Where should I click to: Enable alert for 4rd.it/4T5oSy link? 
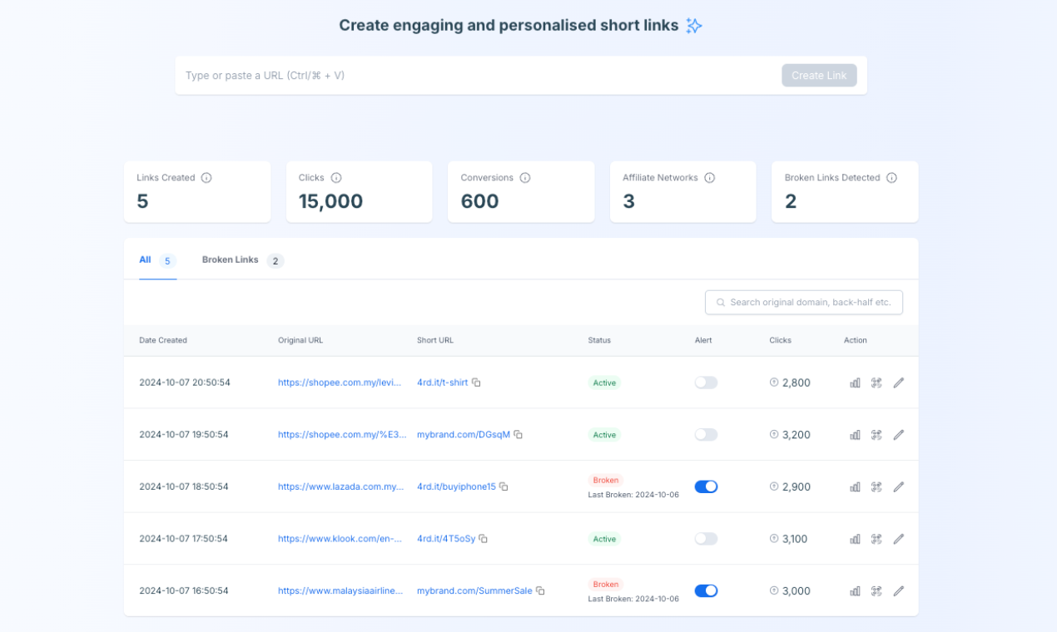pyautogui.click(x=706, y=539)
